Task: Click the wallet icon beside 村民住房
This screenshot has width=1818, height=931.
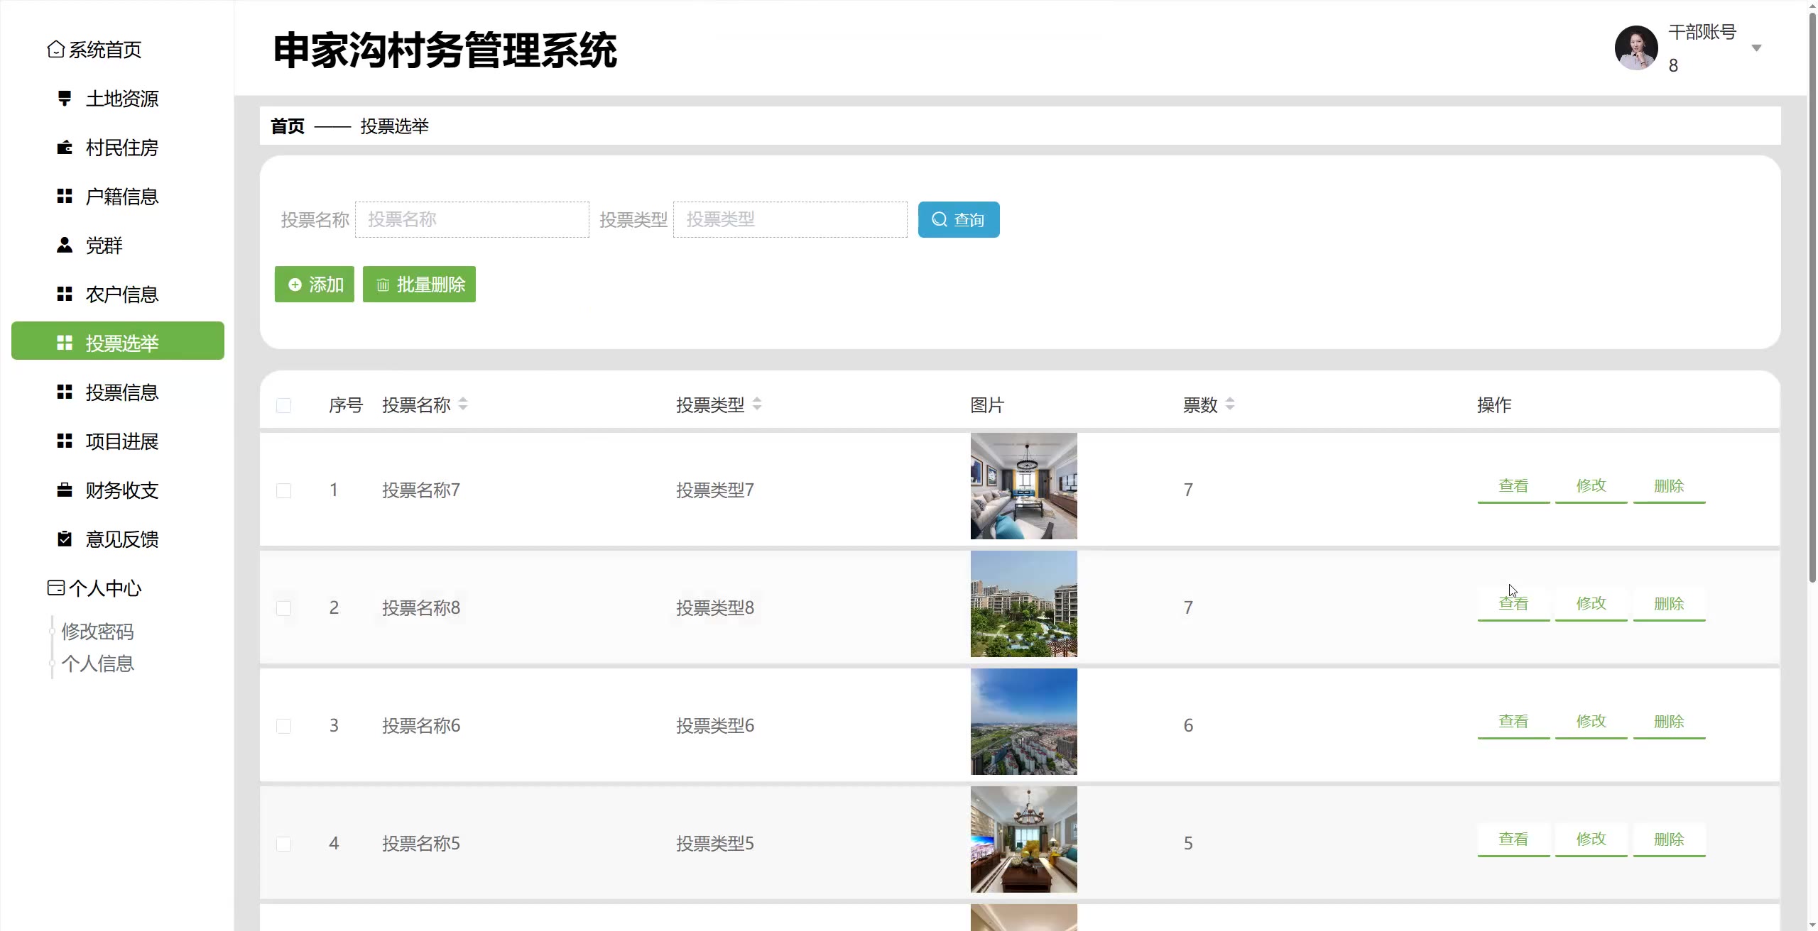Action: click(64, 148)
